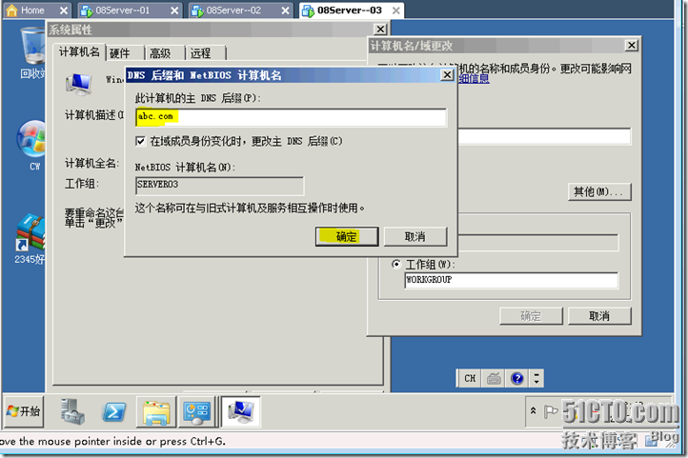Close the 系统属性 window
Image resolution: width=688 pixels, height=458 pixels.
380,30
